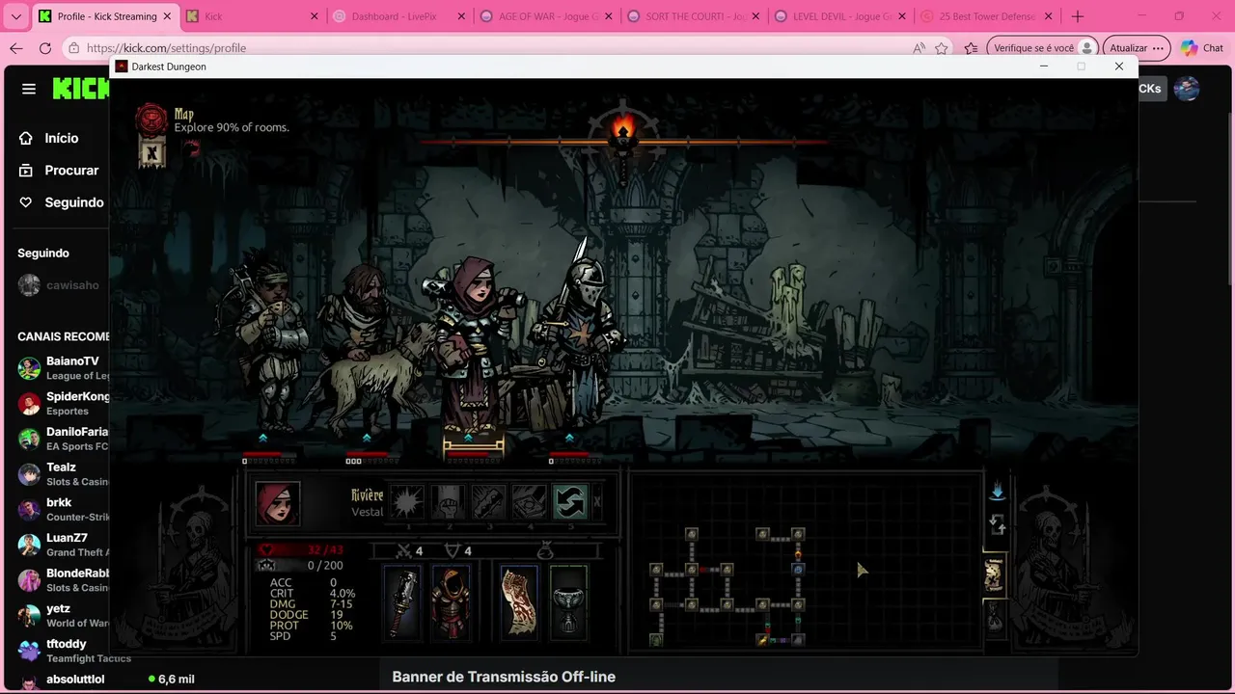Viewport: 1235px width, 694px height.
Task: Click the stress bar showing 0 / 200
Action: [301, 566]
